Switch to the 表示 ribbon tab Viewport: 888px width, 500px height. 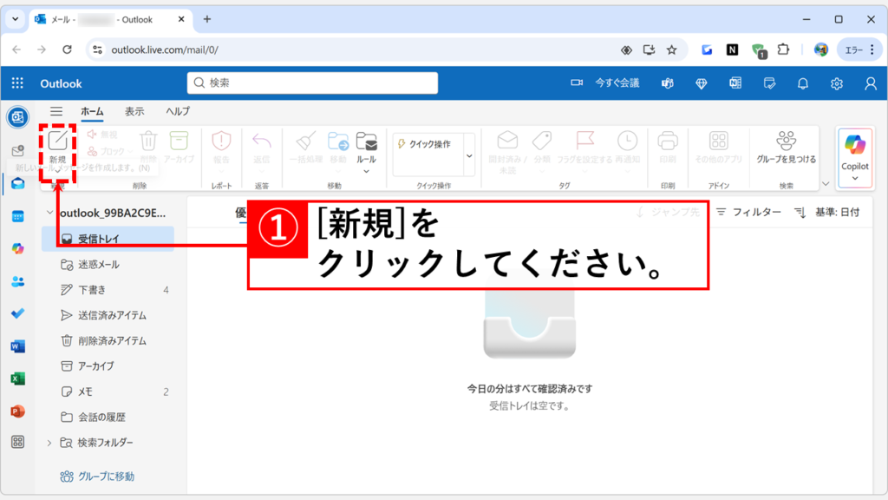coord(134,111)
